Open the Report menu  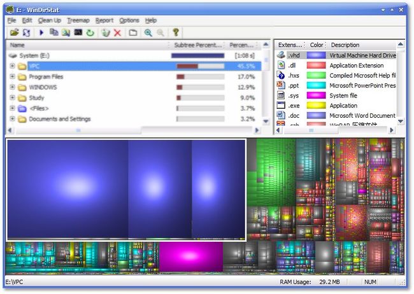(104, 20)
